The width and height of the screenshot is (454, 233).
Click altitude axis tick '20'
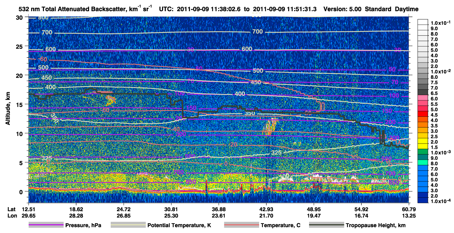[20, 75]
